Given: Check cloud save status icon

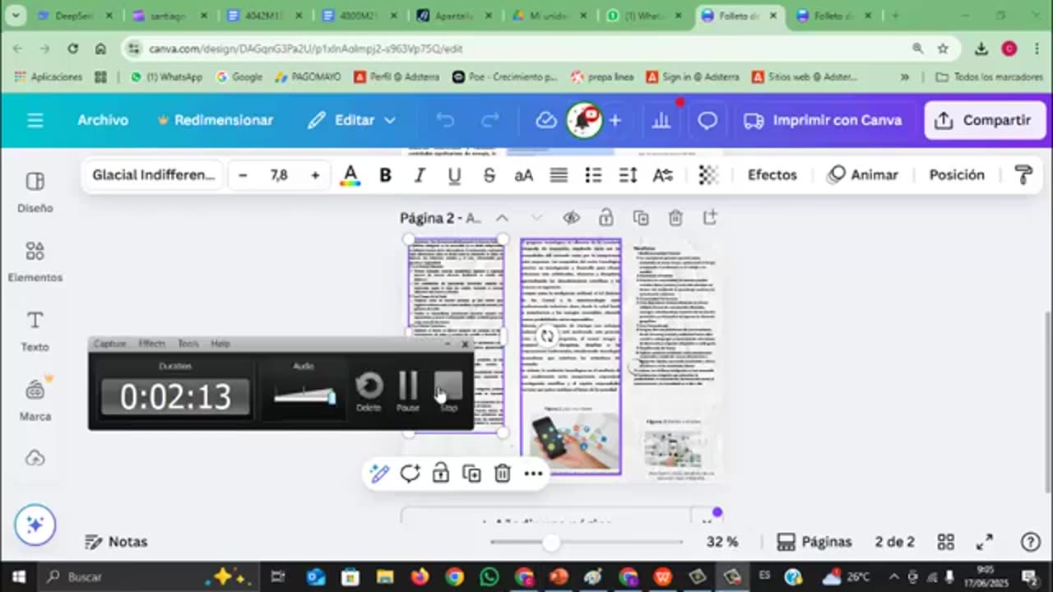Looking at the screenshot, I should (546, 120).
